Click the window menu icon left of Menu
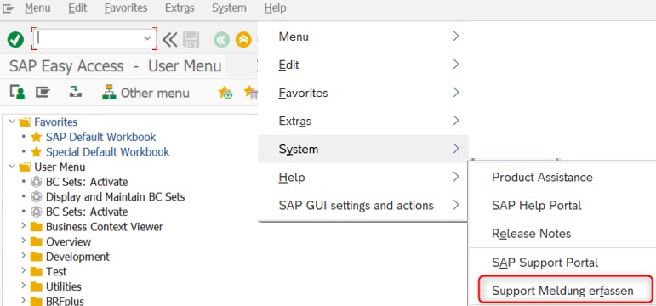The width and height of the screenshot is (656, 306). tap(9, 8)
